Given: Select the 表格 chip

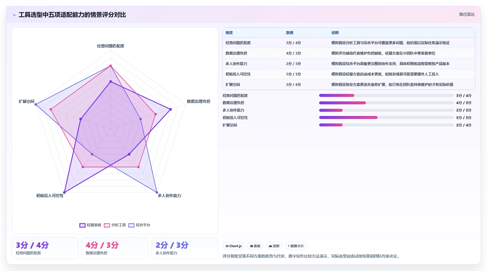Looking at the screenshot, I should coord(255,246).
